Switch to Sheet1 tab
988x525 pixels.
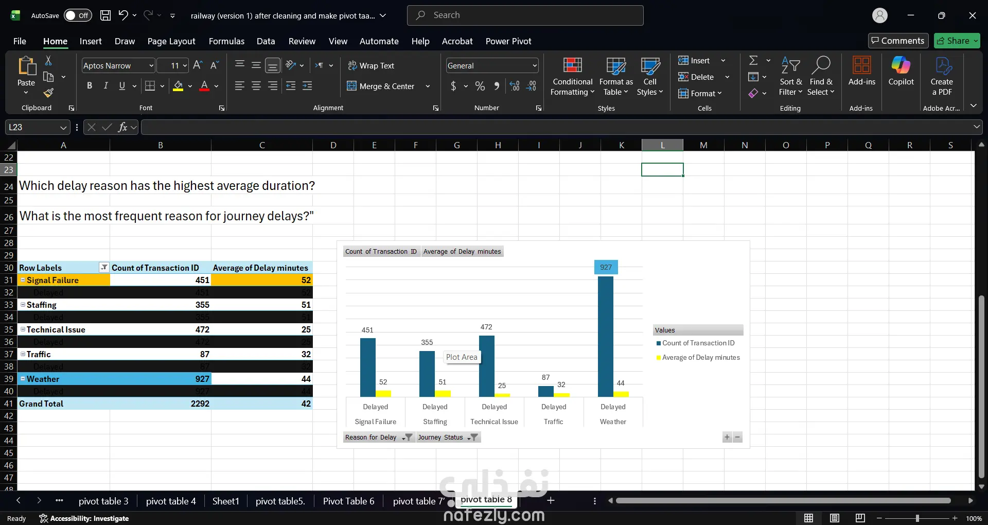point(226,501)
